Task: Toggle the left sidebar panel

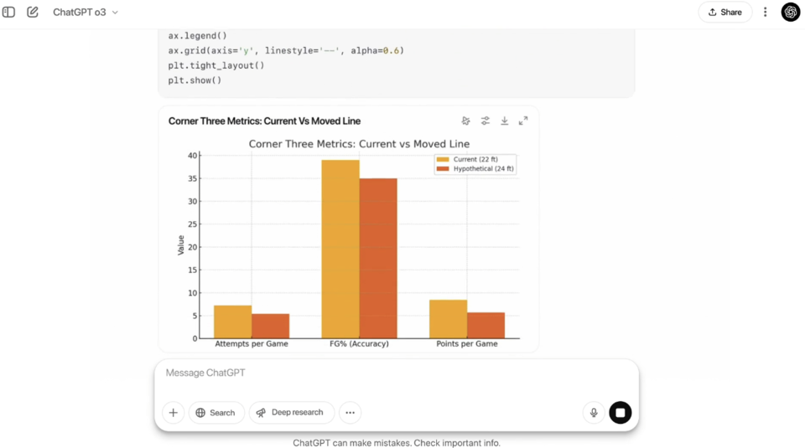Action: tap(9, 13)
